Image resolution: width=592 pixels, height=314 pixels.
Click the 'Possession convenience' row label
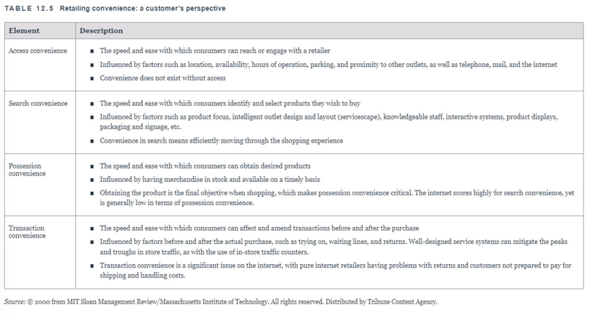tap(28, 169)
